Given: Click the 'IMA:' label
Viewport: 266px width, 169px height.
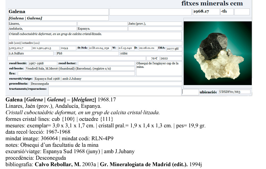Looking at the screenshot, I should [162, 48].
